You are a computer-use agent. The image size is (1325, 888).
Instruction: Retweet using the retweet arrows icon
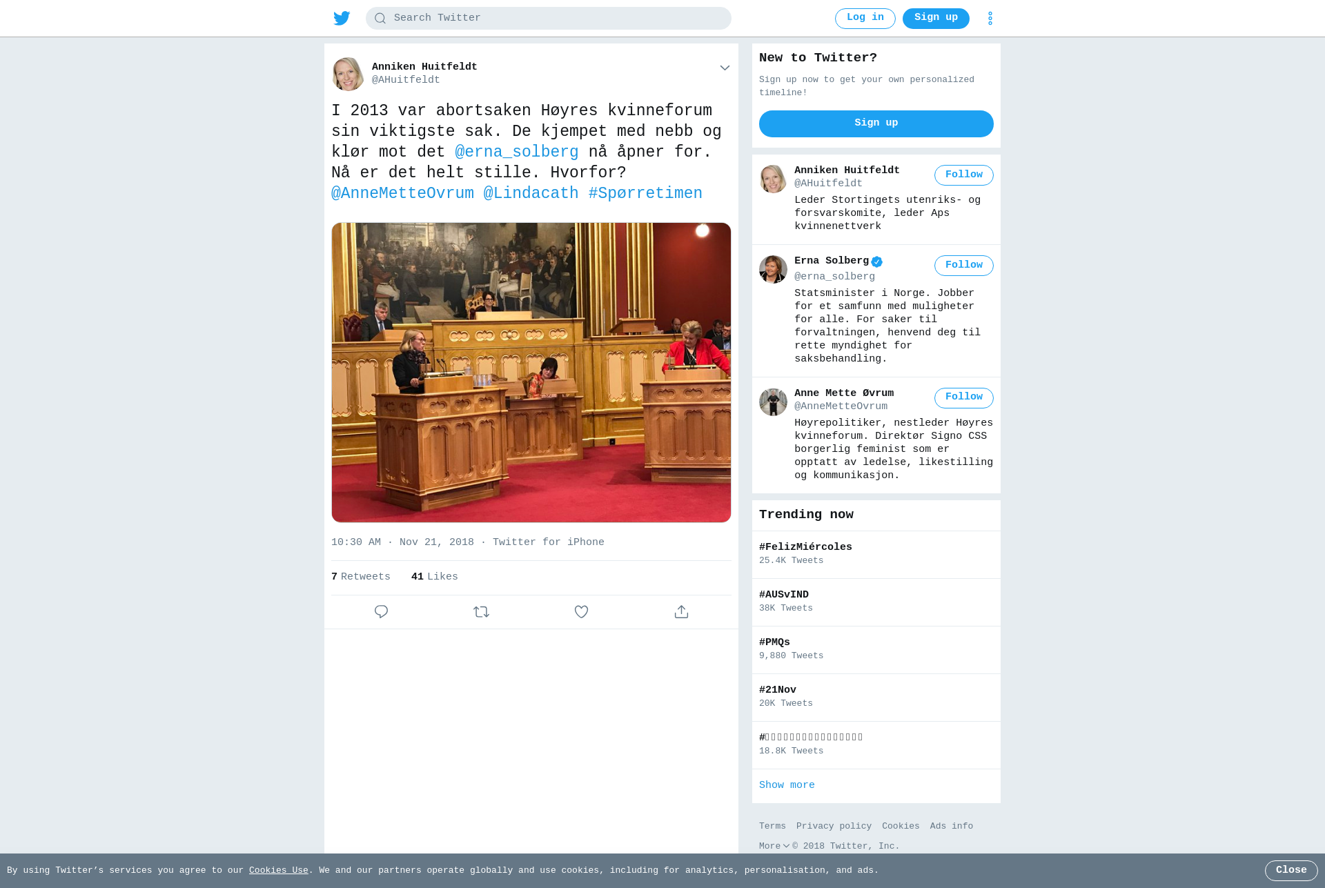coord(481,612)
